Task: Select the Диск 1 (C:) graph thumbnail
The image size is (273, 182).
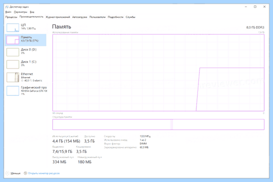Action: tap(13, 64)
